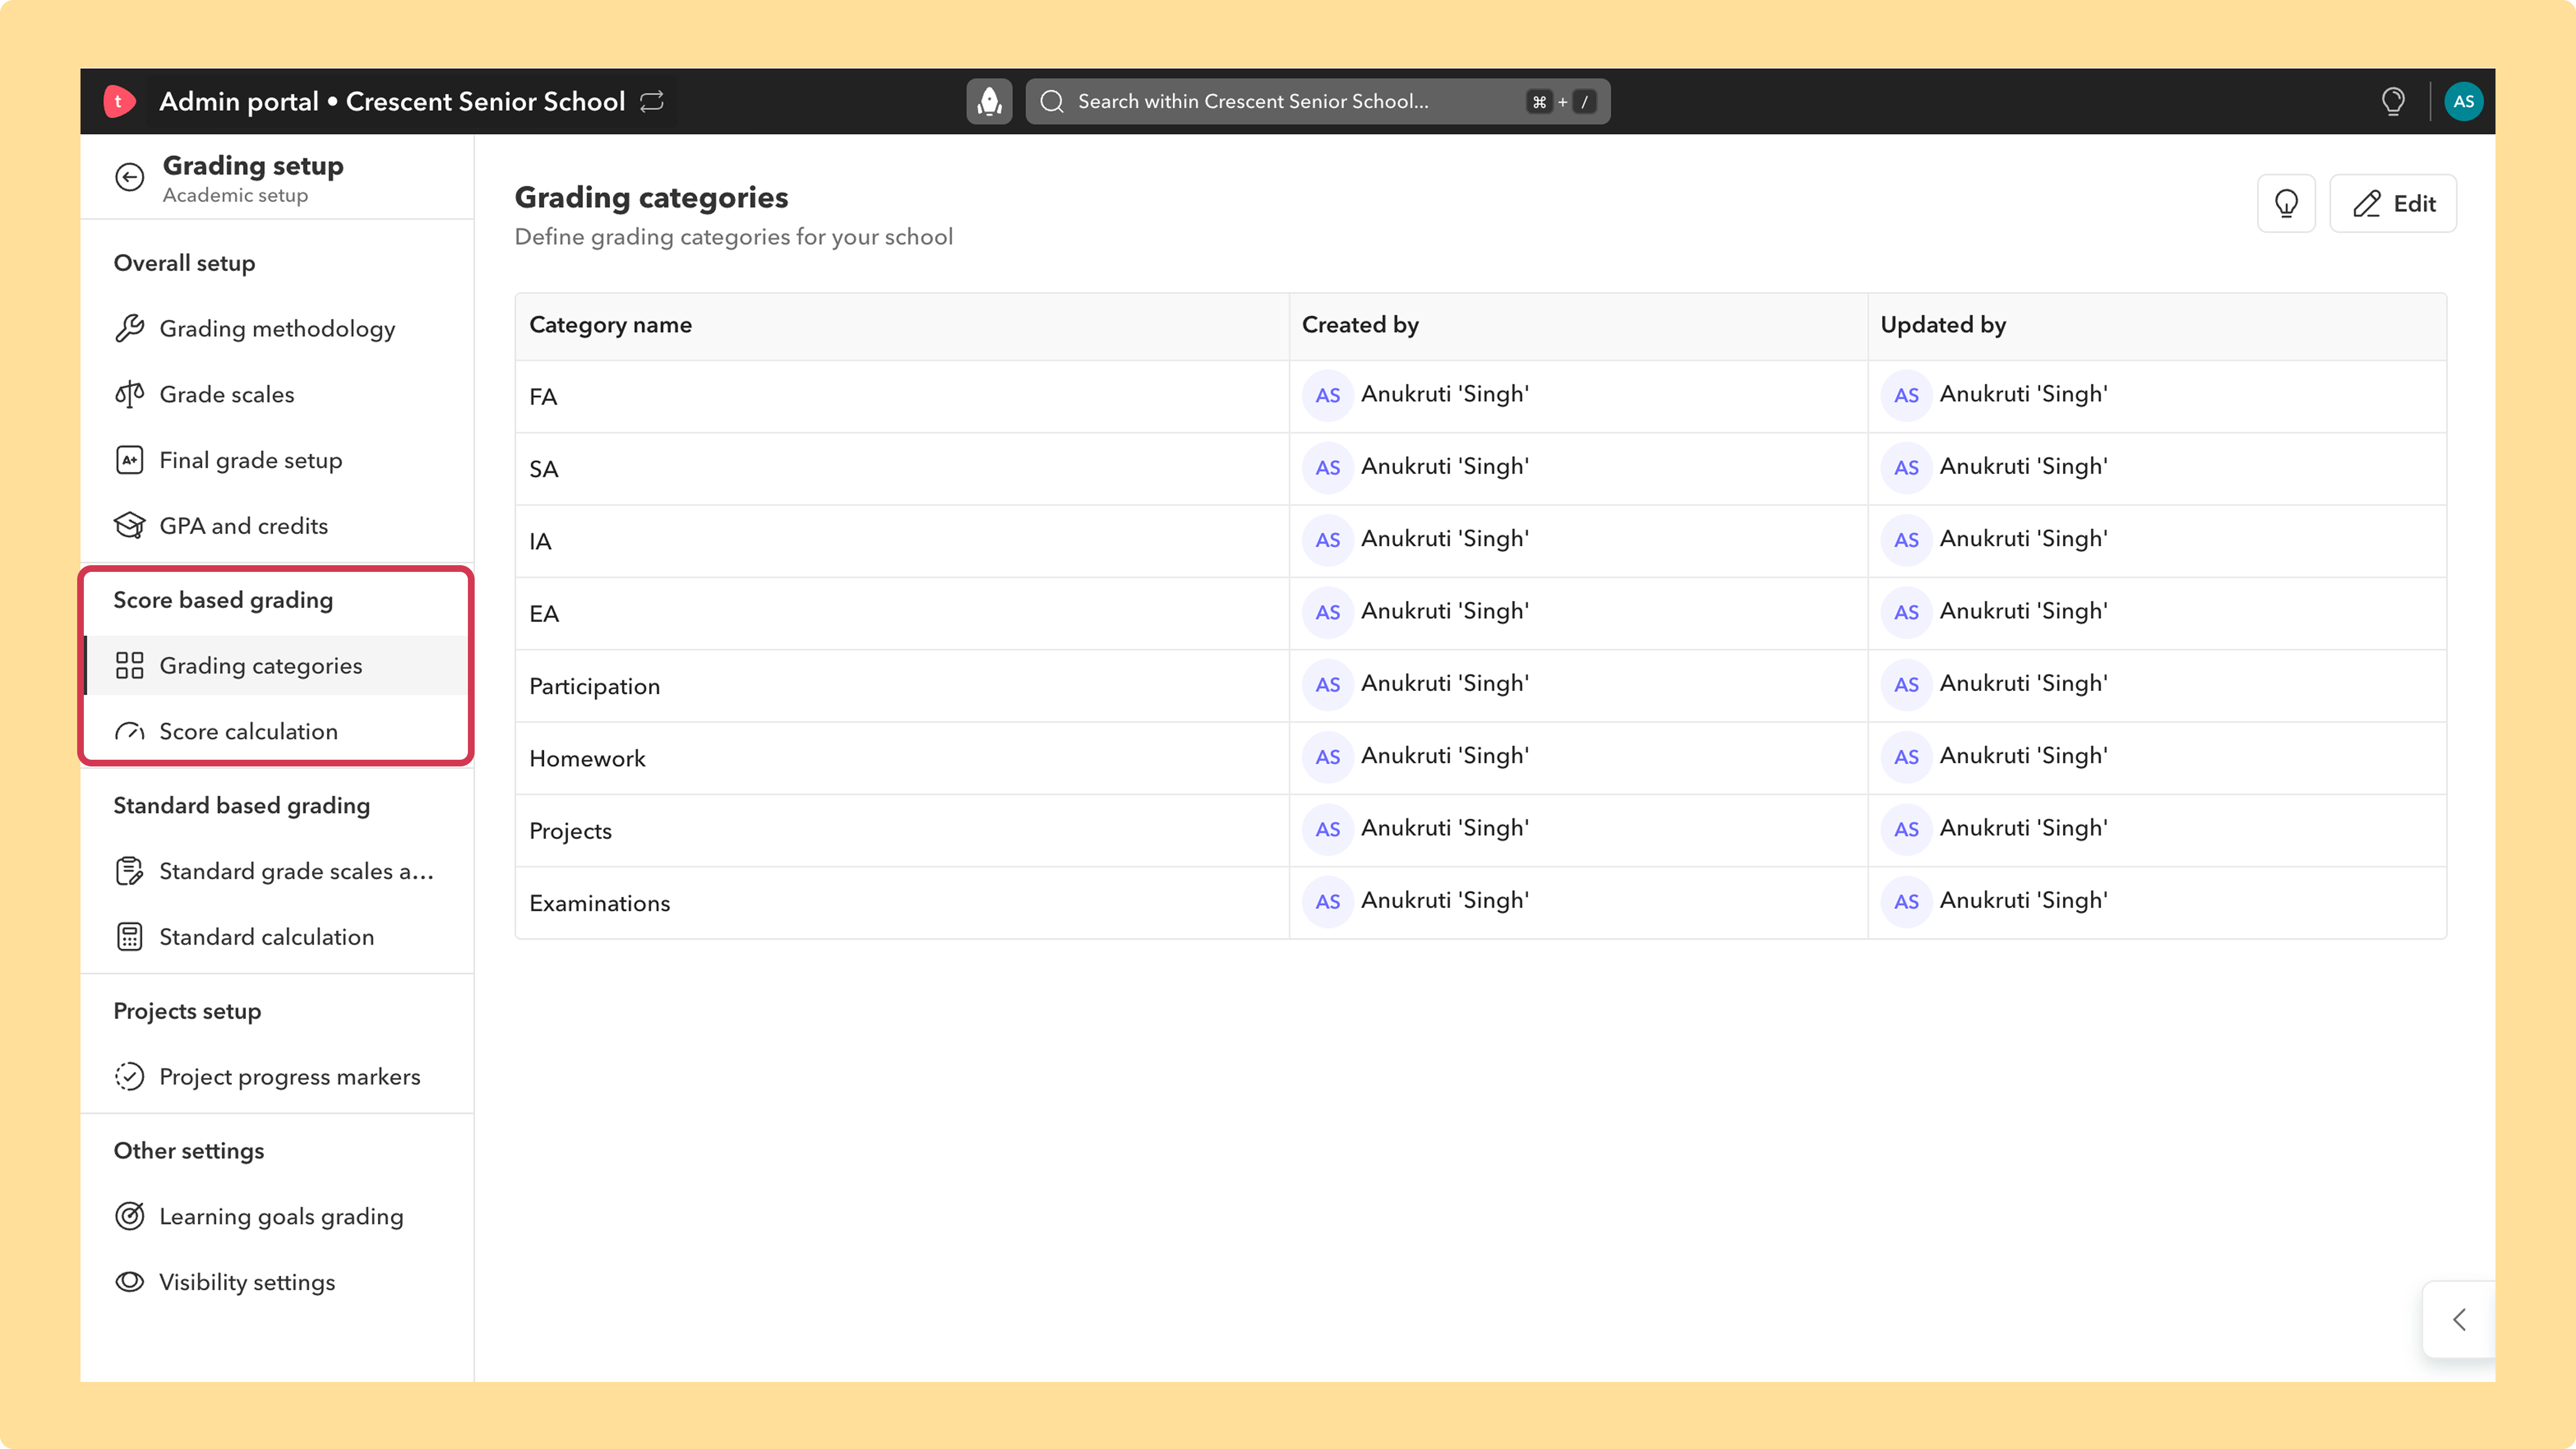Click the Grade scales balance icon
This screenshot has height=1449, width=2576.
(x=130, y=394)
